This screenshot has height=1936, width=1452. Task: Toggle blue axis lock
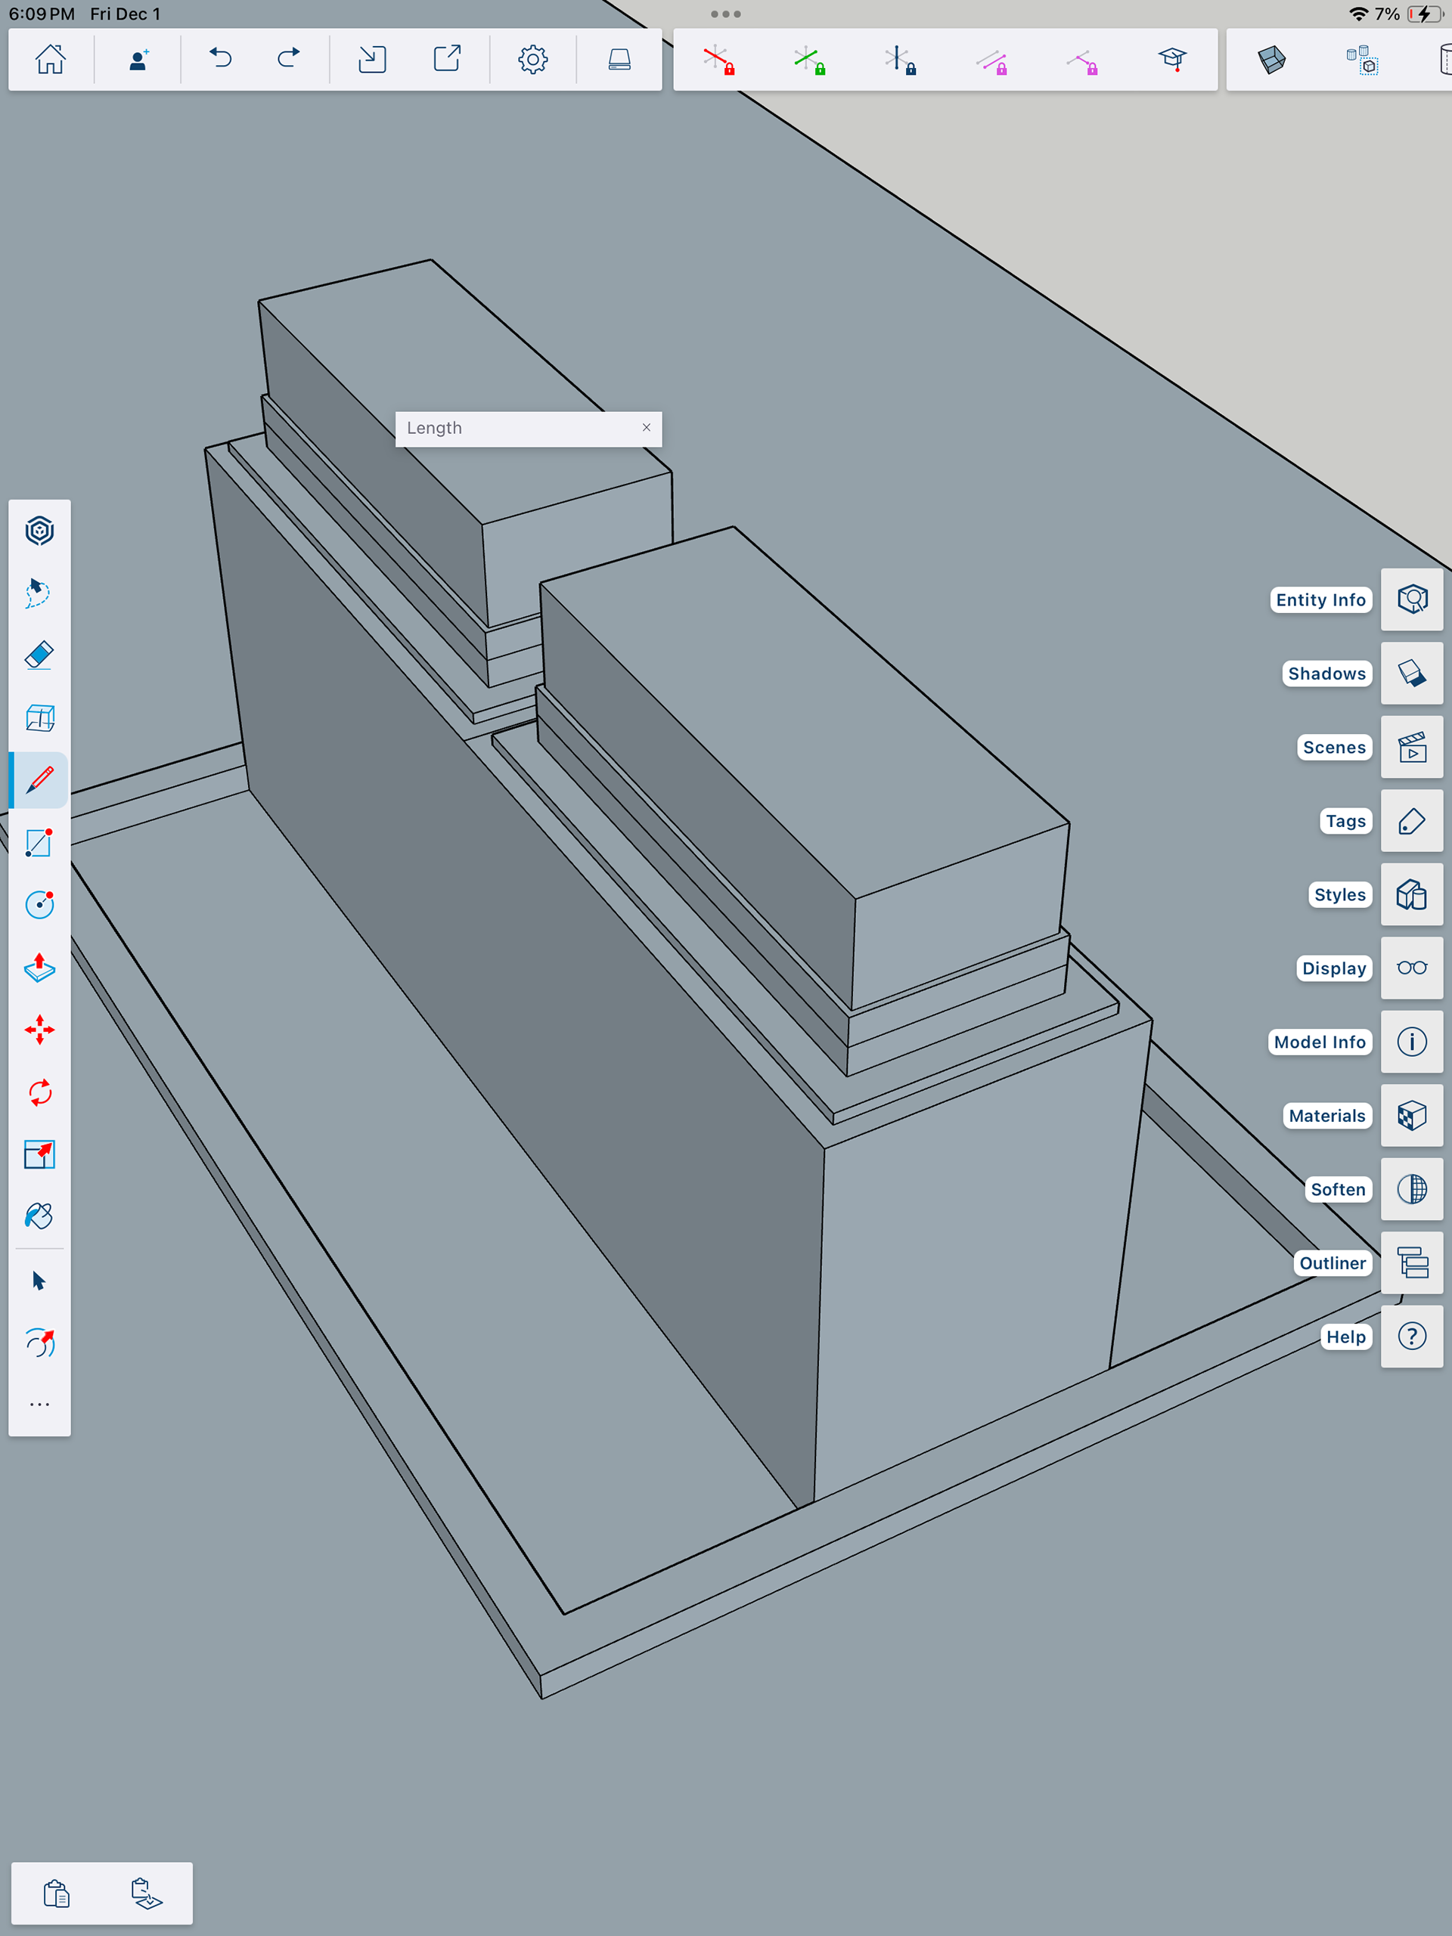[x=900, y=60]
